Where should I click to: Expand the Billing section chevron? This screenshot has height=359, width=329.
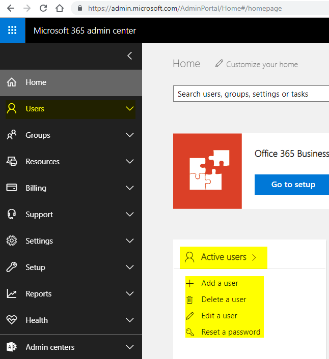[129, 188]
